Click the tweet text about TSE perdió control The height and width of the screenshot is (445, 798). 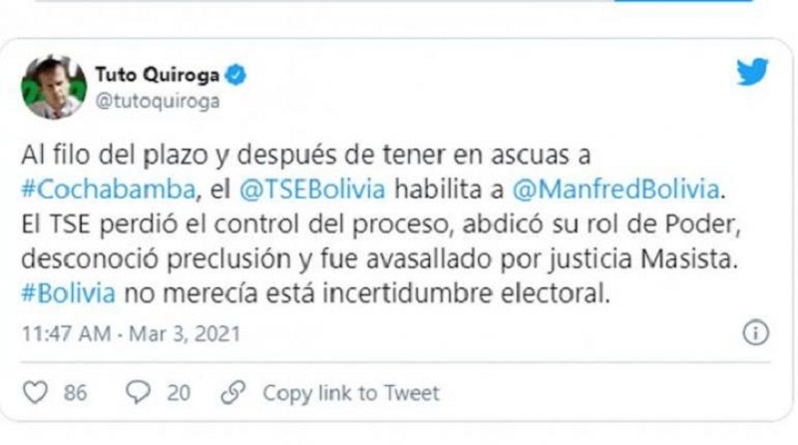click(381, 224)
